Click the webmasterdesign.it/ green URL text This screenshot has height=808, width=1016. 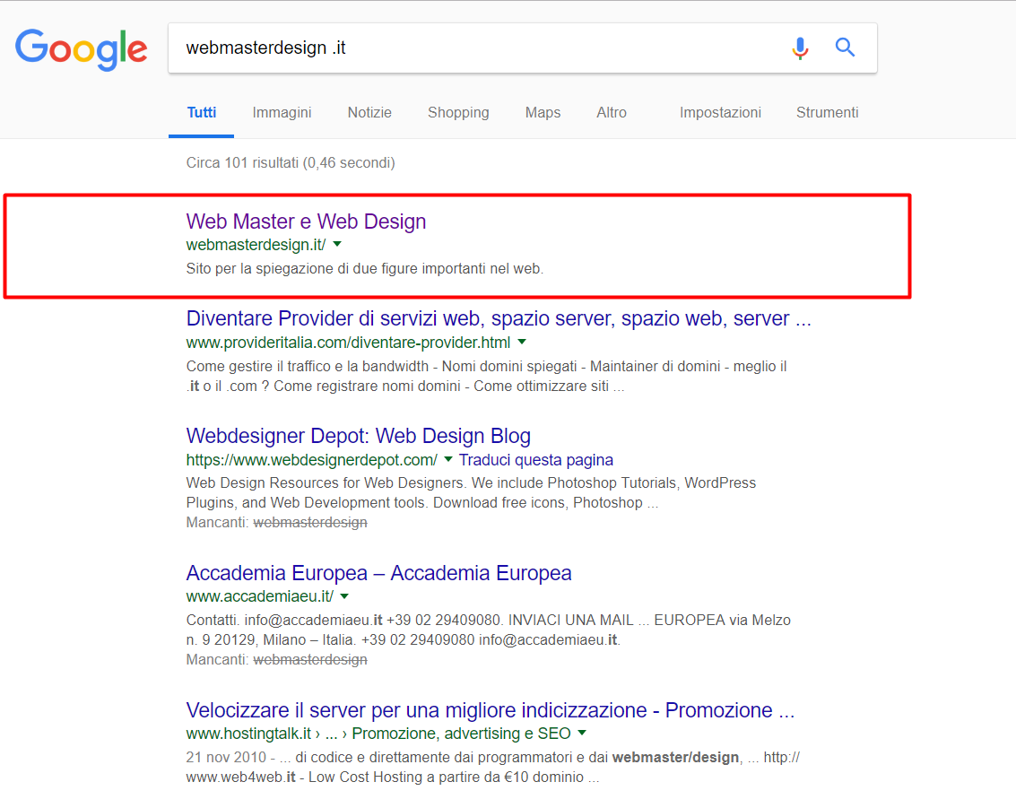point(256,245)
